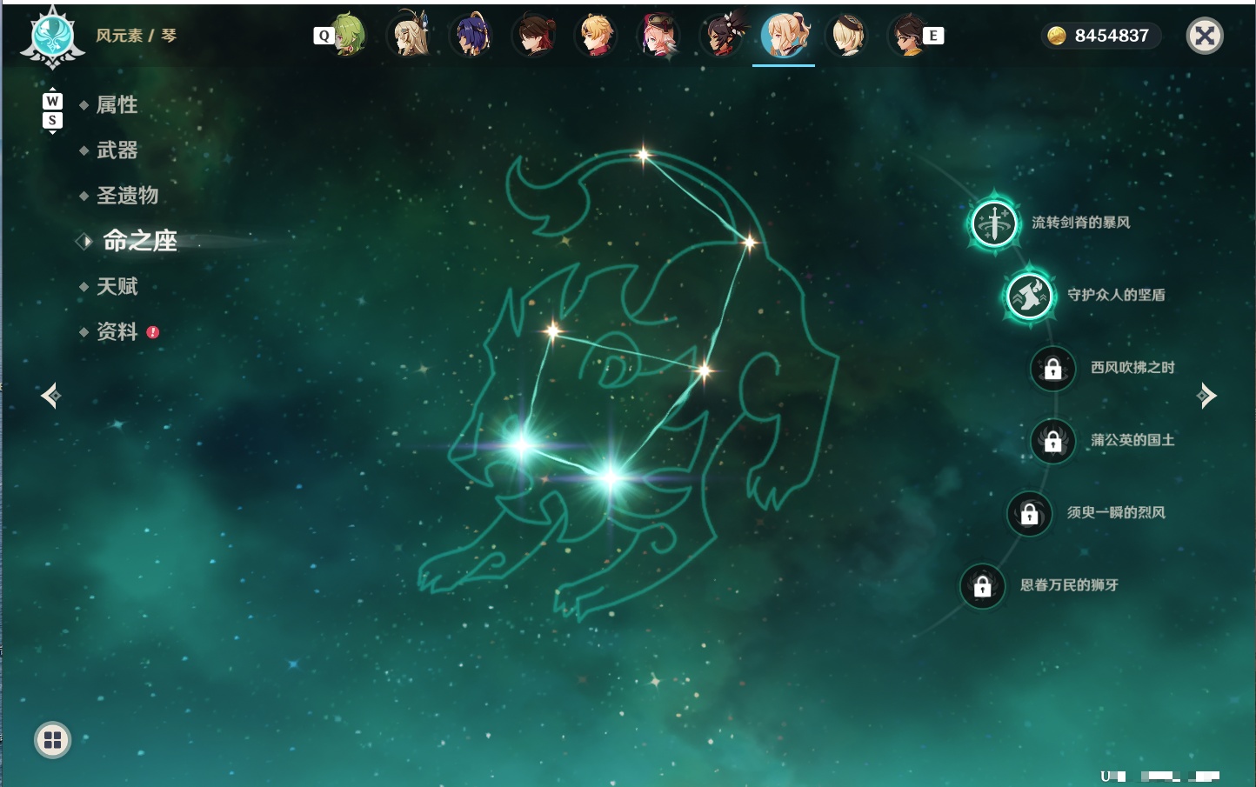Go to next character with right arrow
The image size is (1256, 787).
pyautogui.click(x=1206, y=396)
